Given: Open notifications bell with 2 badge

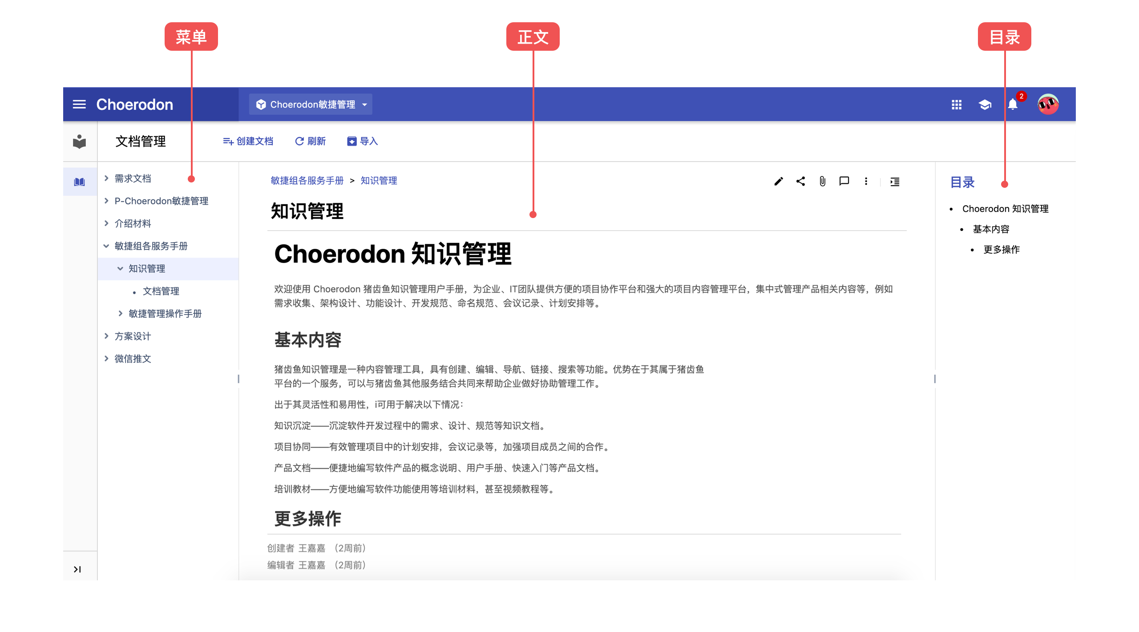Looking at the screenshot, I should [x=1013, y=104].
